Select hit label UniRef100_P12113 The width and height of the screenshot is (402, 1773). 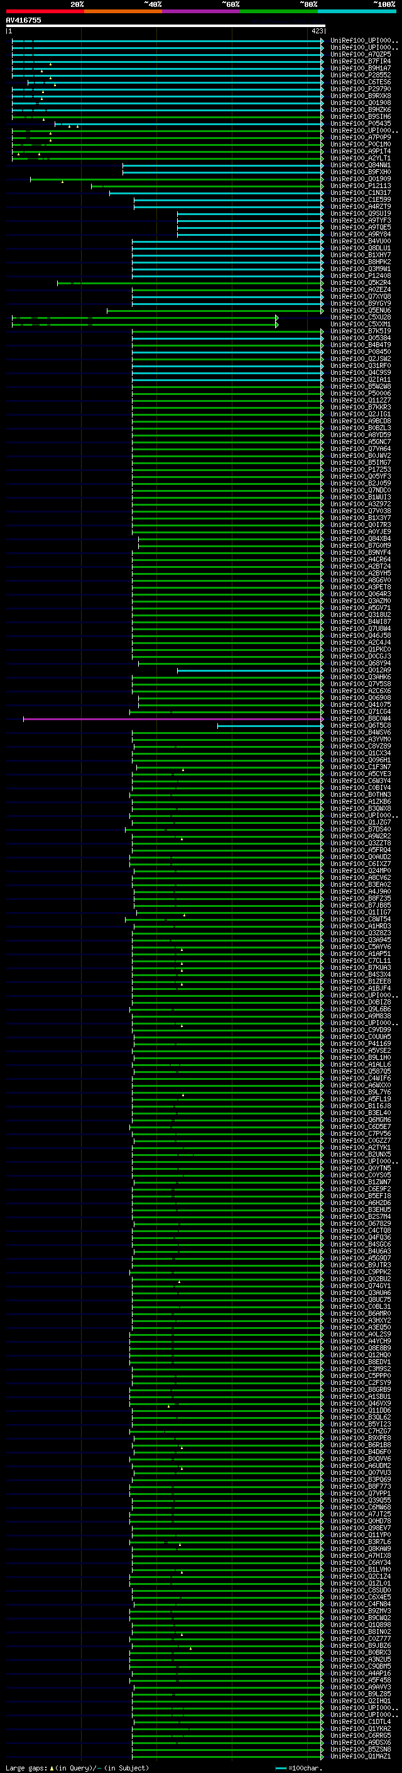click(361, 186)
